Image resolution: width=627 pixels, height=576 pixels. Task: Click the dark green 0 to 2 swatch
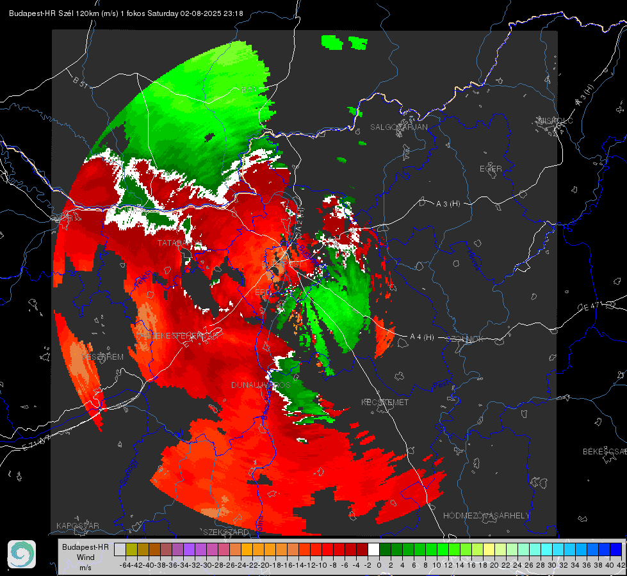pos(385,549)
